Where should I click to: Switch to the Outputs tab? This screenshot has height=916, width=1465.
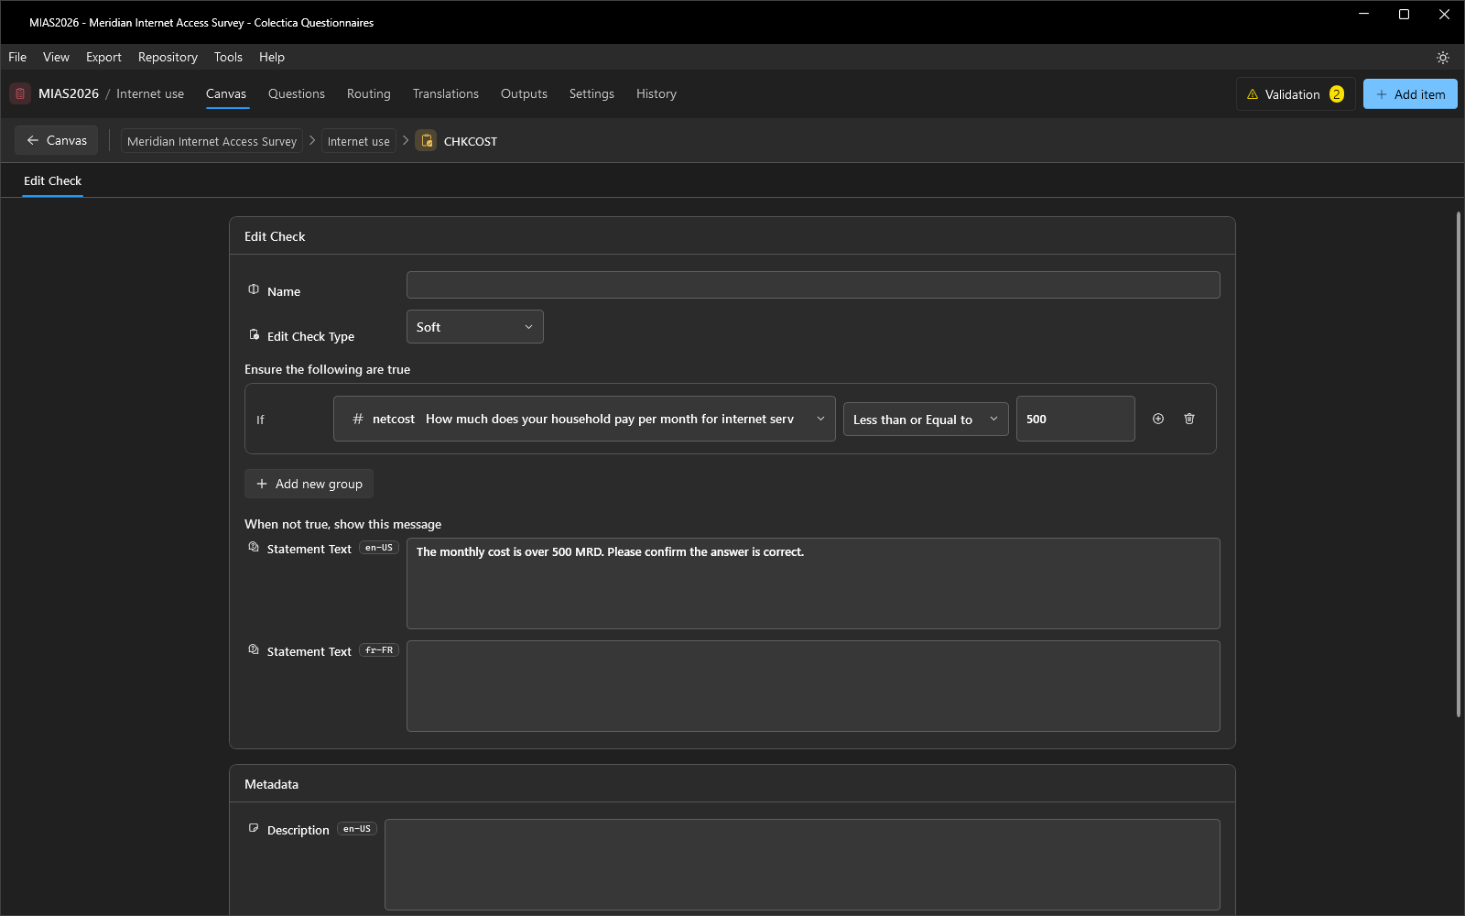524,93
